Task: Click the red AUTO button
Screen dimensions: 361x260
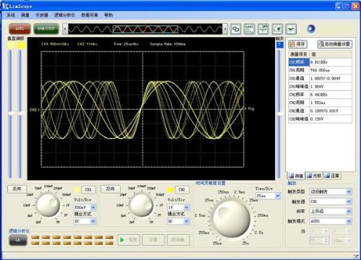Action: (x=19, y=29)
